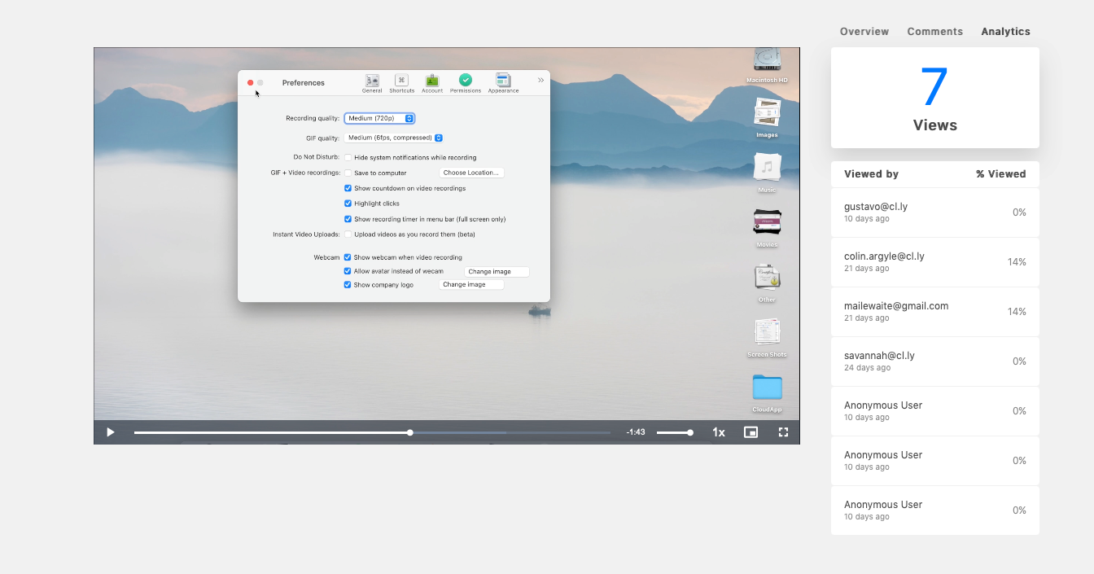
Task: Open the GIF quality dropdown
Action: [394, 138]
